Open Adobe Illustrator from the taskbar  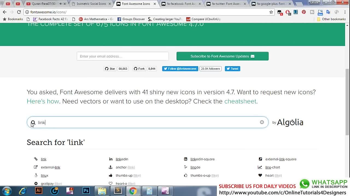pos(39,191)
